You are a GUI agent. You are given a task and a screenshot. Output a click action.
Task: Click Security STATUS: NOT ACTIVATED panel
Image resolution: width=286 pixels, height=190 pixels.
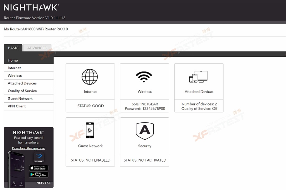click(x=145, y=160)
